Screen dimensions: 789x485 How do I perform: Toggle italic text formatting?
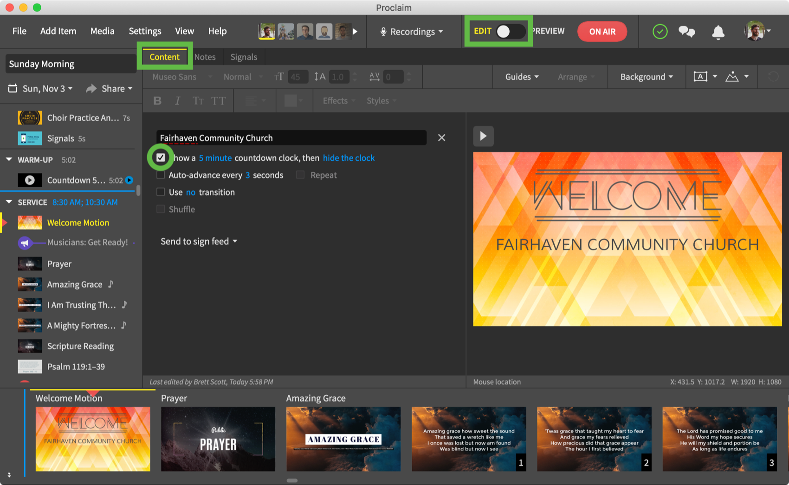click(x=177, y=101)
